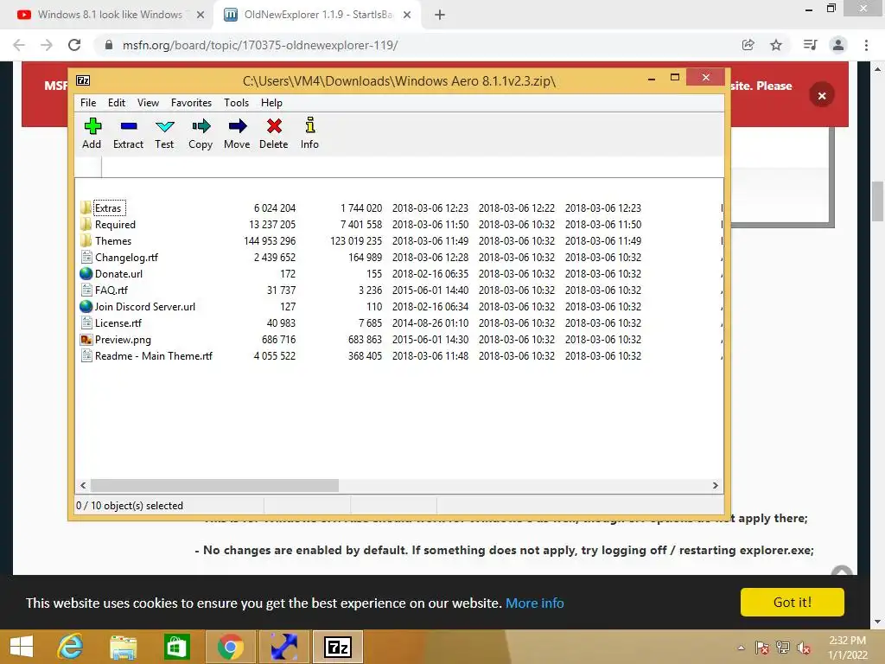Open the Chrome three-dot menu
885x664 pixels.
click(x=866, y=45)
